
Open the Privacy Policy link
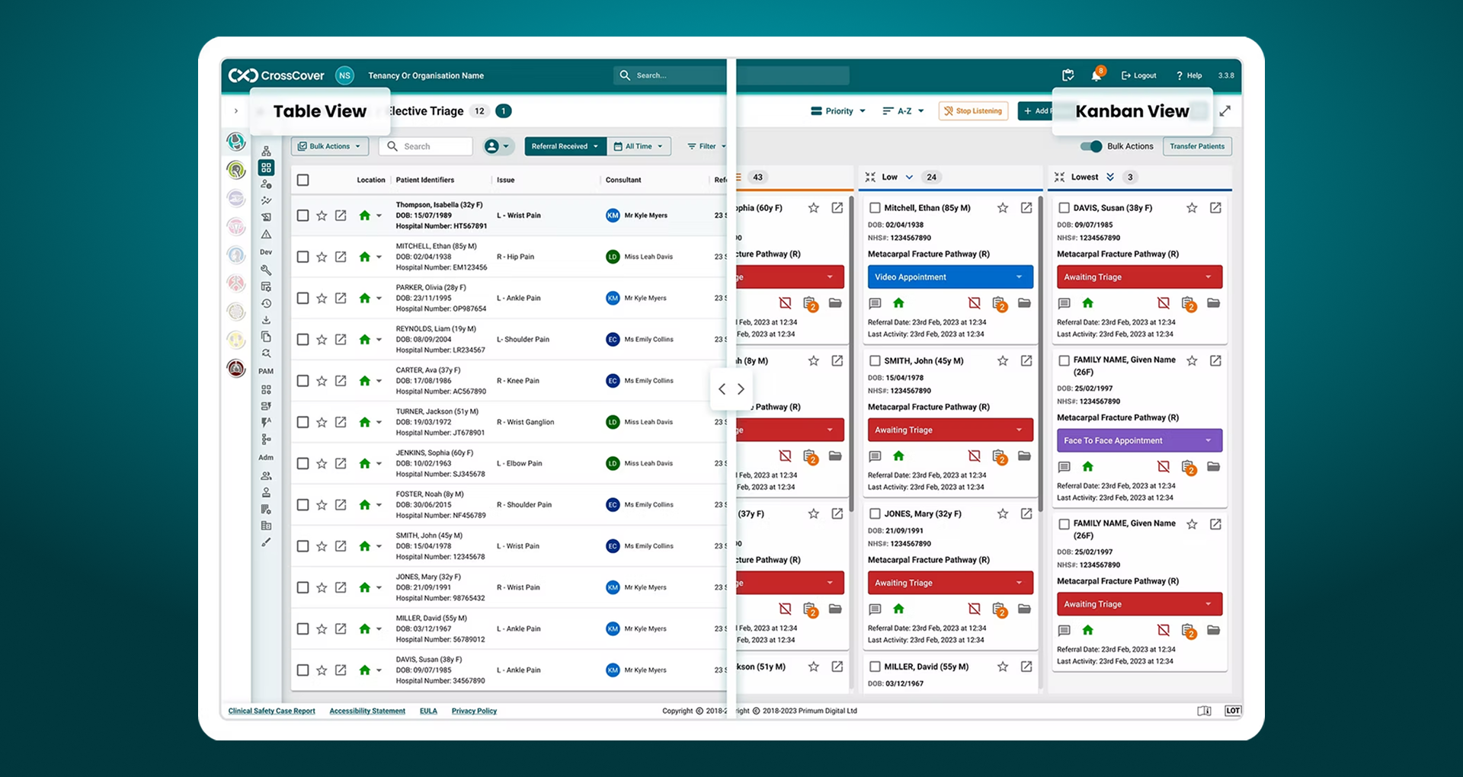[474, 711]
